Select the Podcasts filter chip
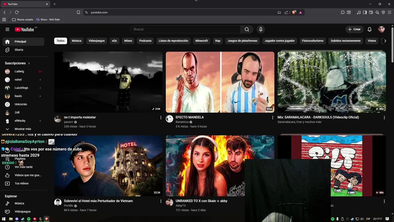This screenshot has width=394, height=222. tap(145, 41)
